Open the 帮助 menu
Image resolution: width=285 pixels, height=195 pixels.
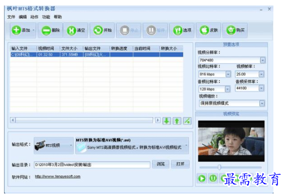58,17
